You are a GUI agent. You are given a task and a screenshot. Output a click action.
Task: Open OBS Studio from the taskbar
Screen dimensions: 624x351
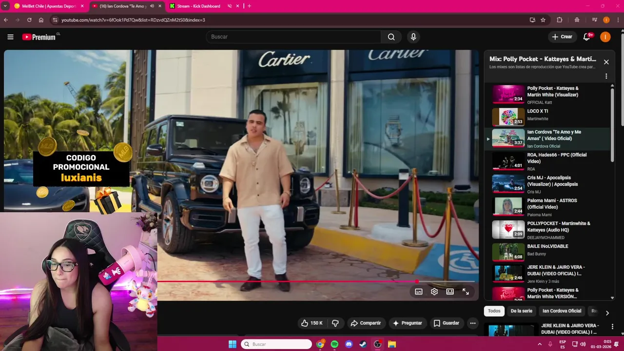pyautogui.click(x=377, y=344)
